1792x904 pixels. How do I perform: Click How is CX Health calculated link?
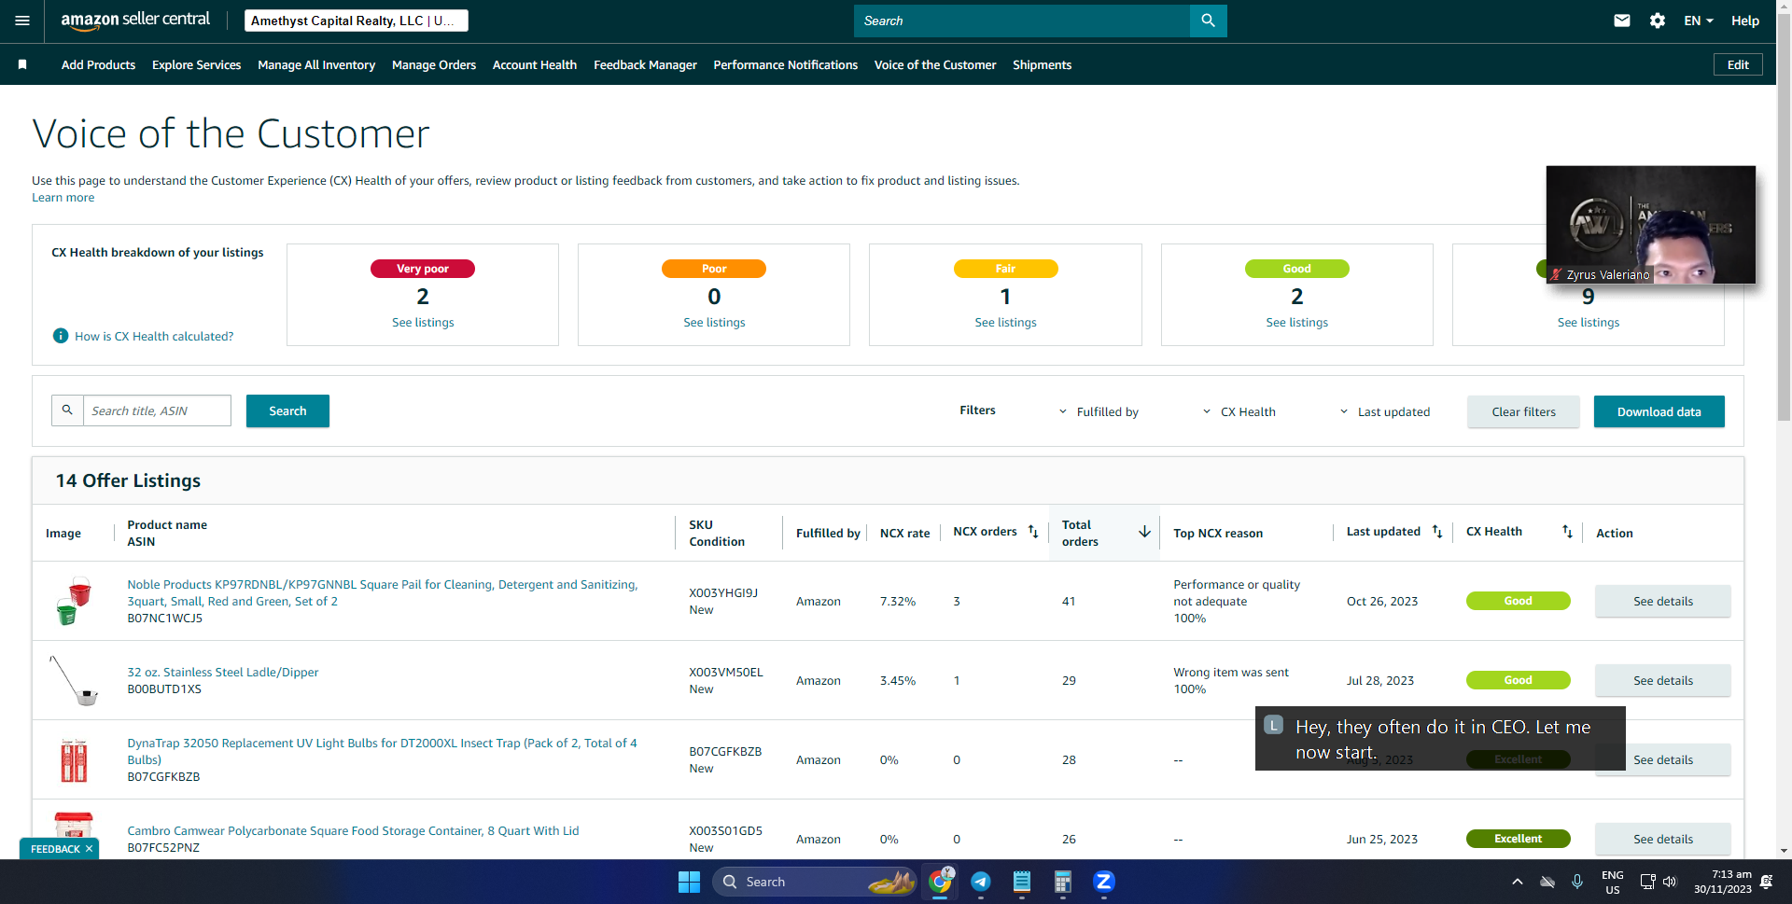tap(154, 336)
